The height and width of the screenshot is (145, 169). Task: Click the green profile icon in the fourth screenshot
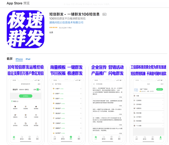[160, 137]
